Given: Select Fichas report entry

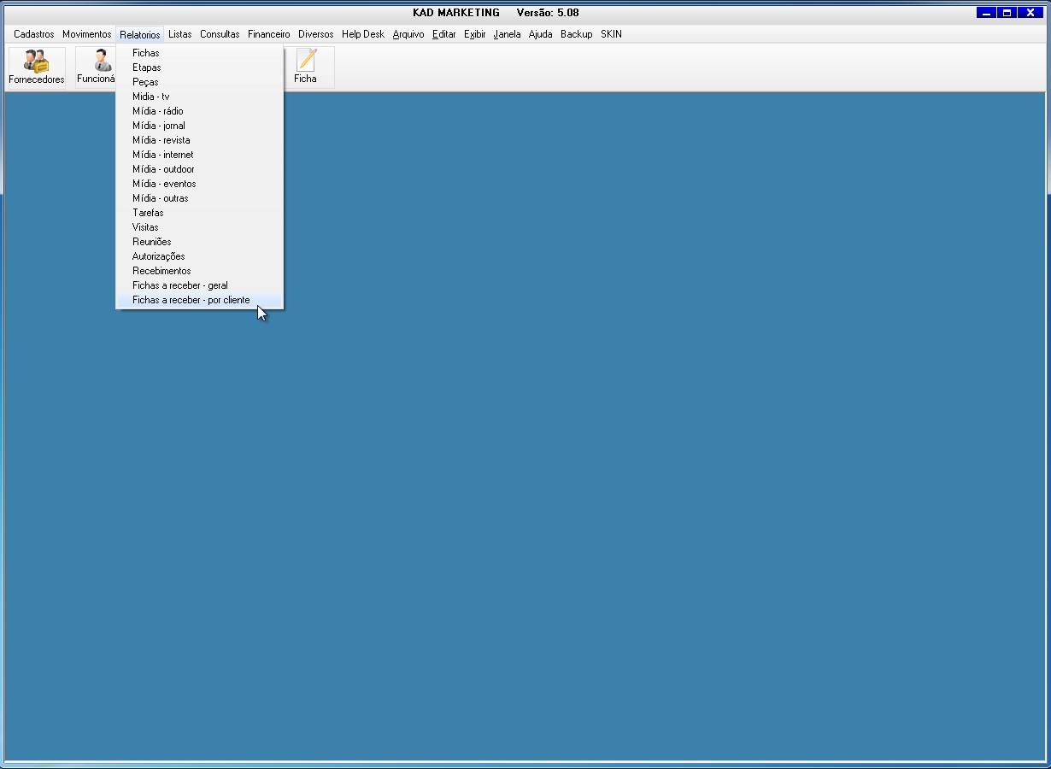Looking at the screenshot, I should [200, 53].
